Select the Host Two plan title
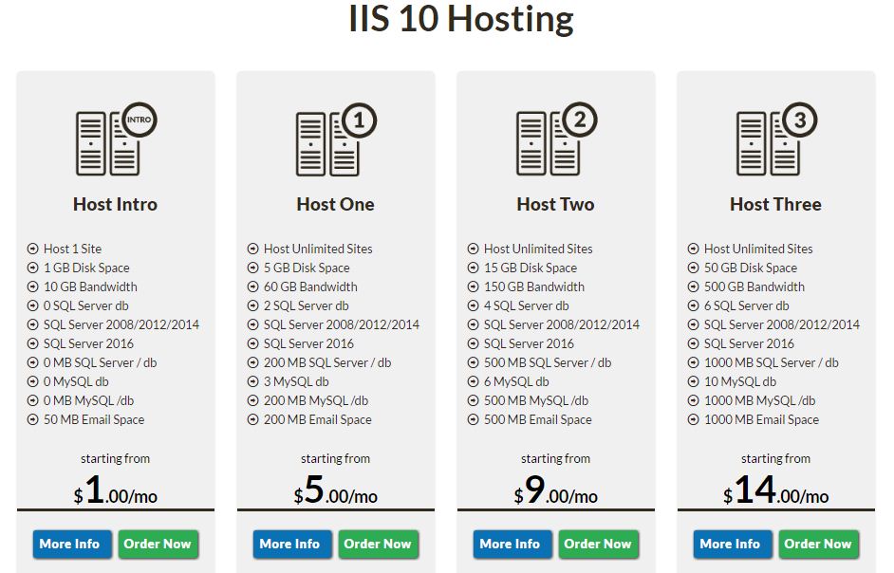 pos(555,204)
